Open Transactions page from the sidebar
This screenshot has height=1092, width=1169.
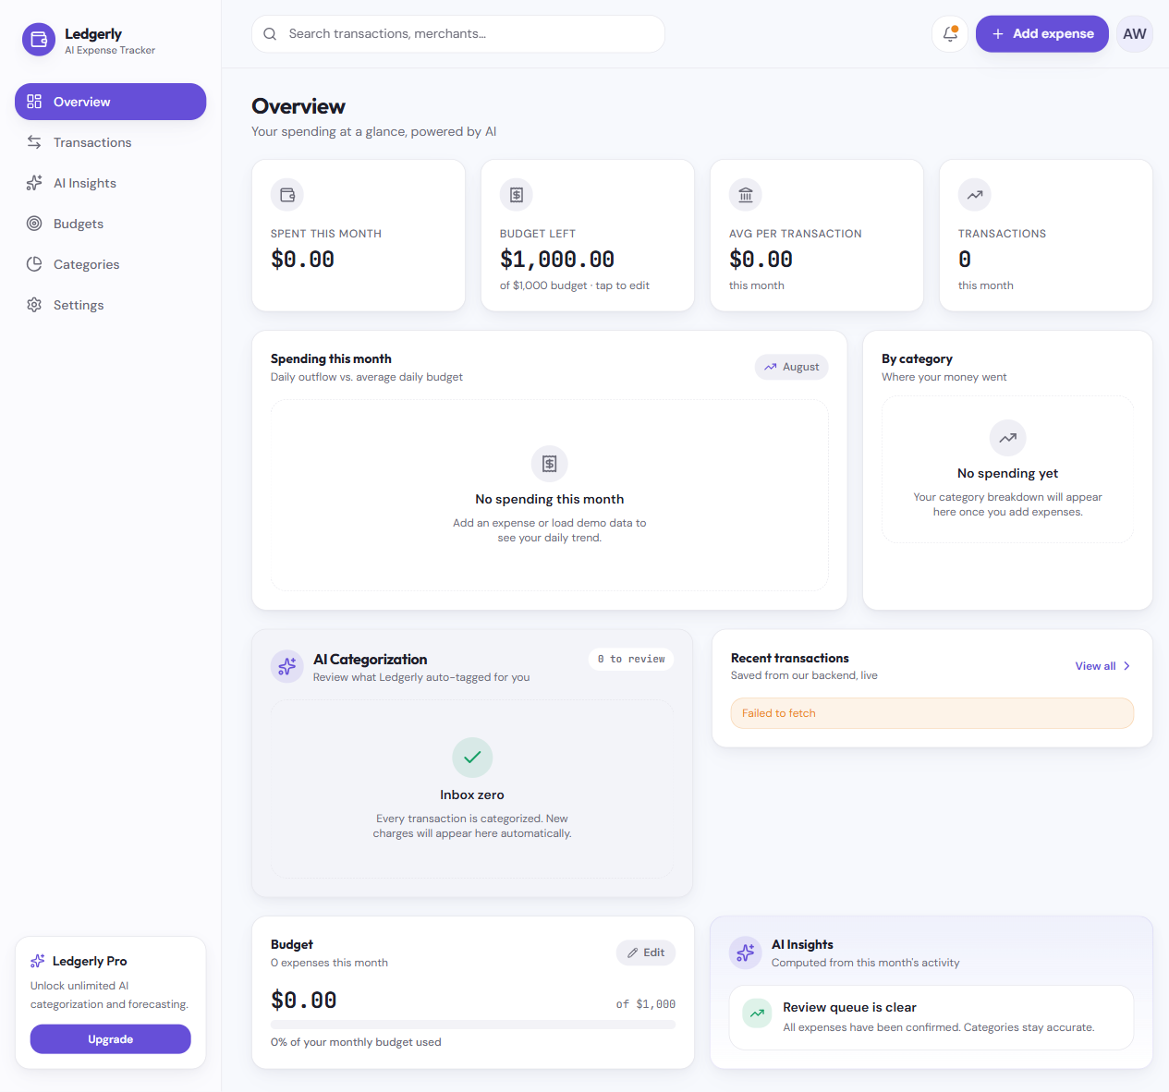[x=111, y=142]
